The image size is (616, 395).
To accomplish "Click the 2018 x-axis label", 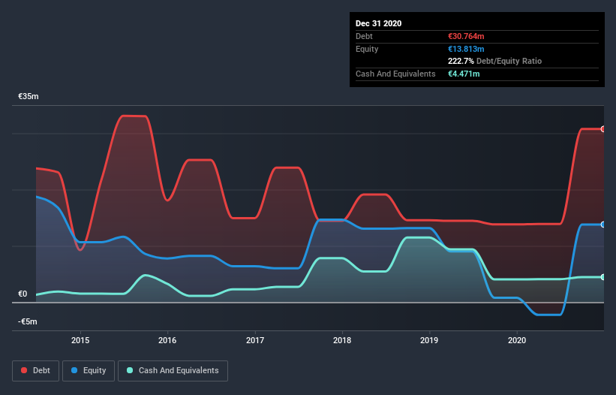I will (x=342, y=340).
